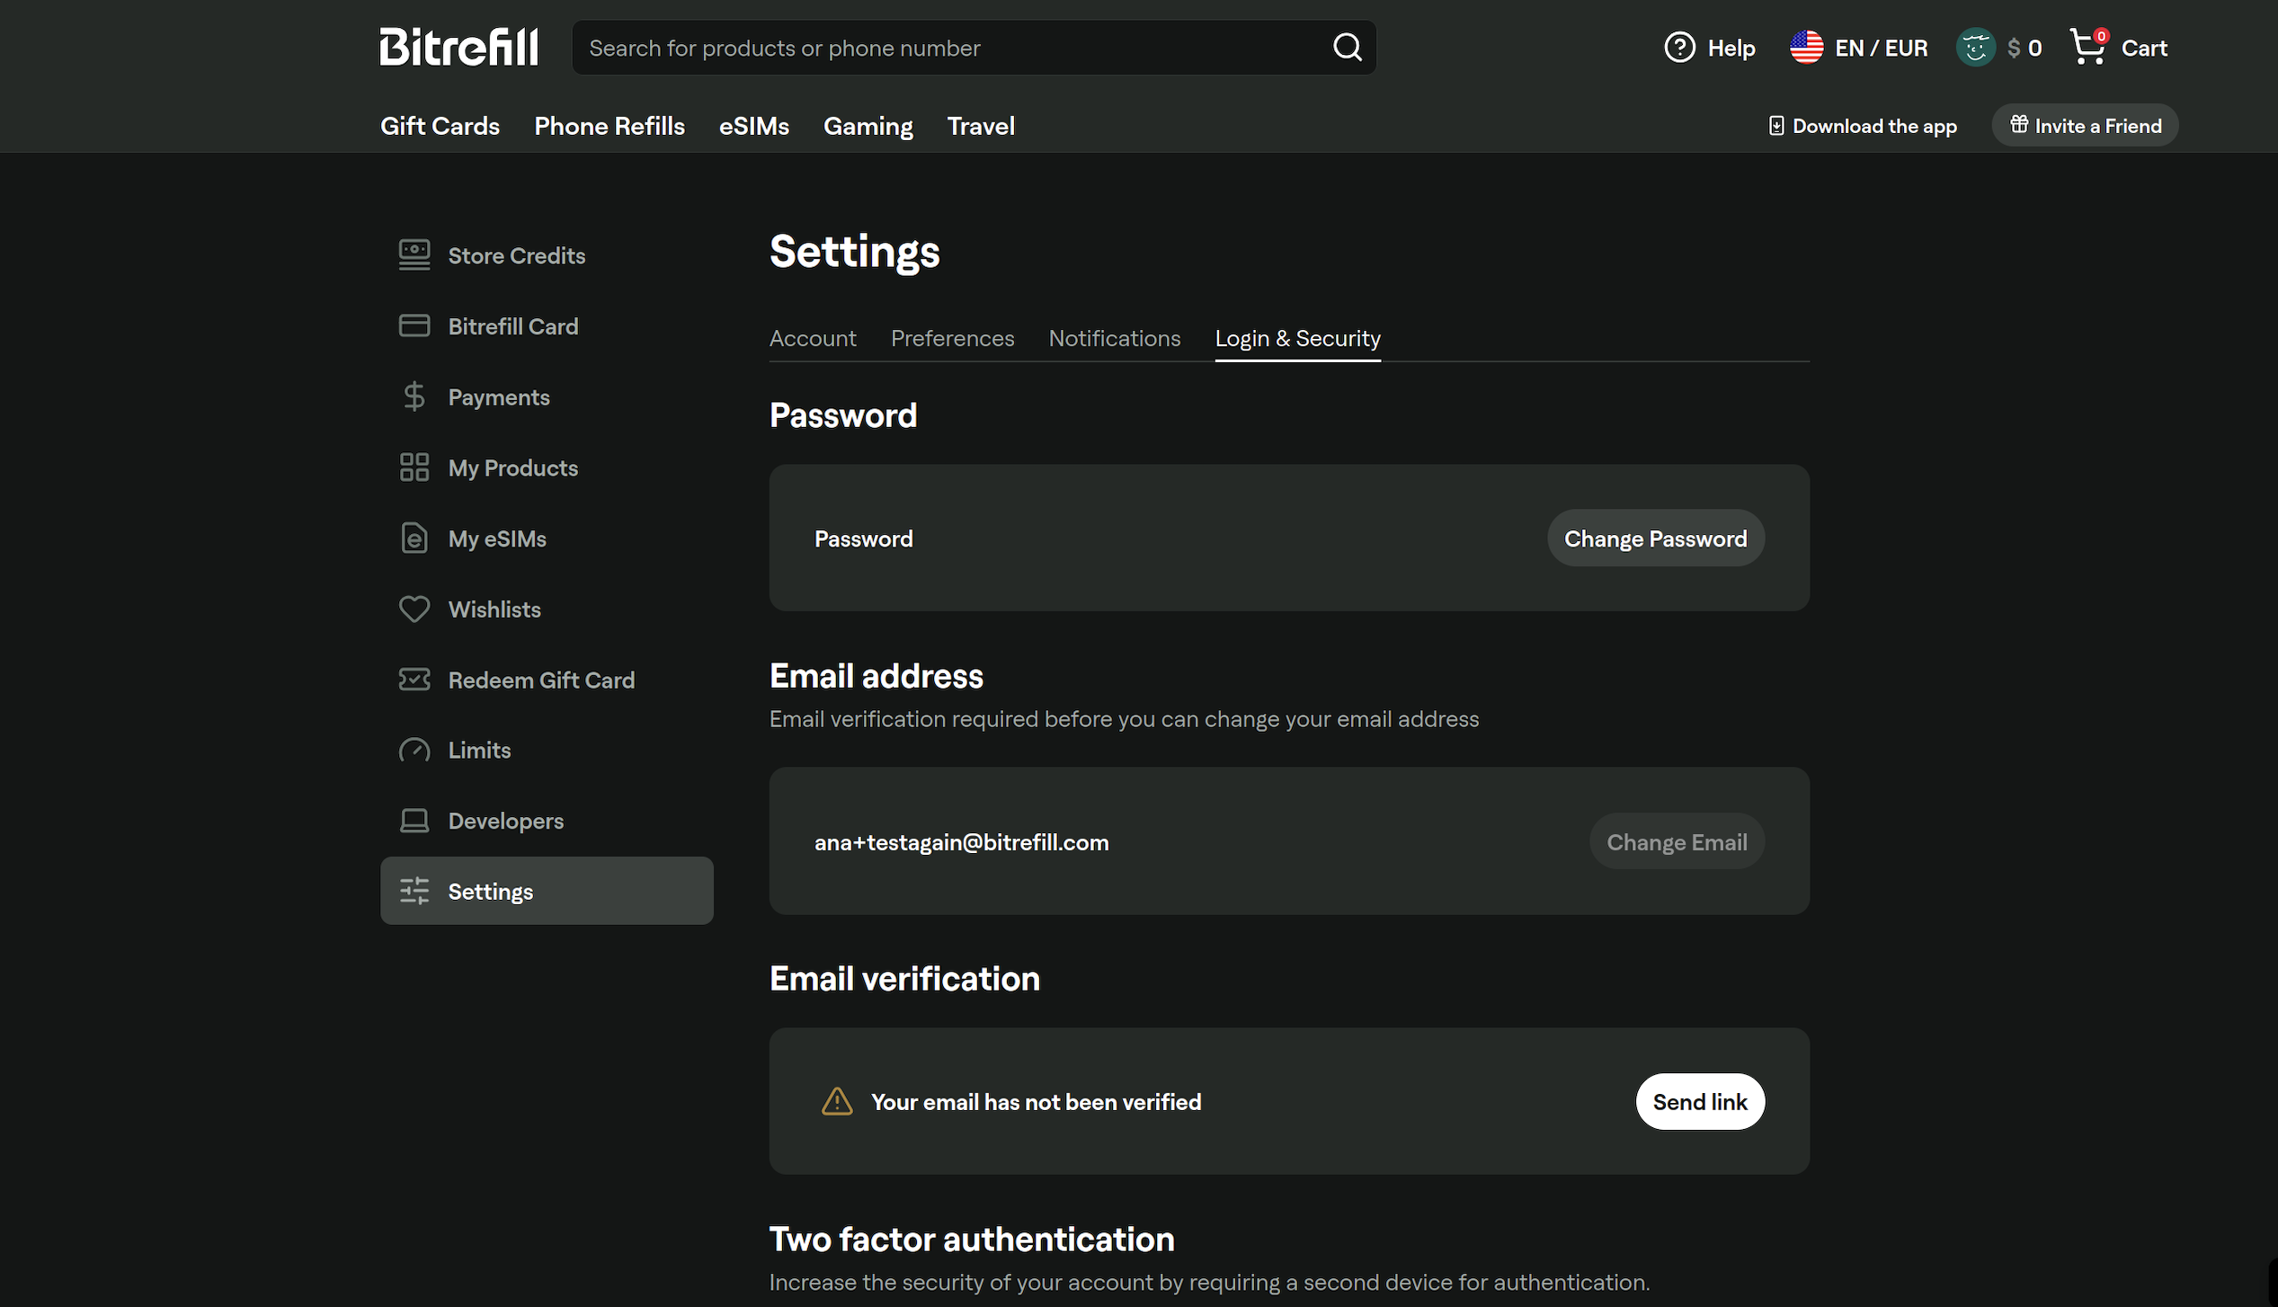
Task: Switch to the Preferences tab
Action: coord(952,339)
